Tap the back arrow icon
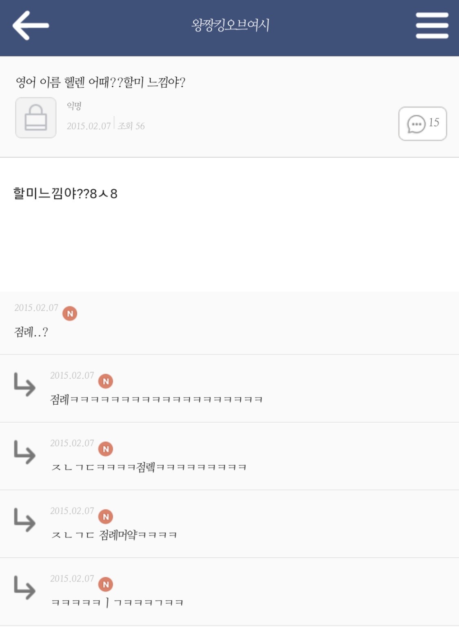This screenshot has height=627, width=459. tap(31, 25)
